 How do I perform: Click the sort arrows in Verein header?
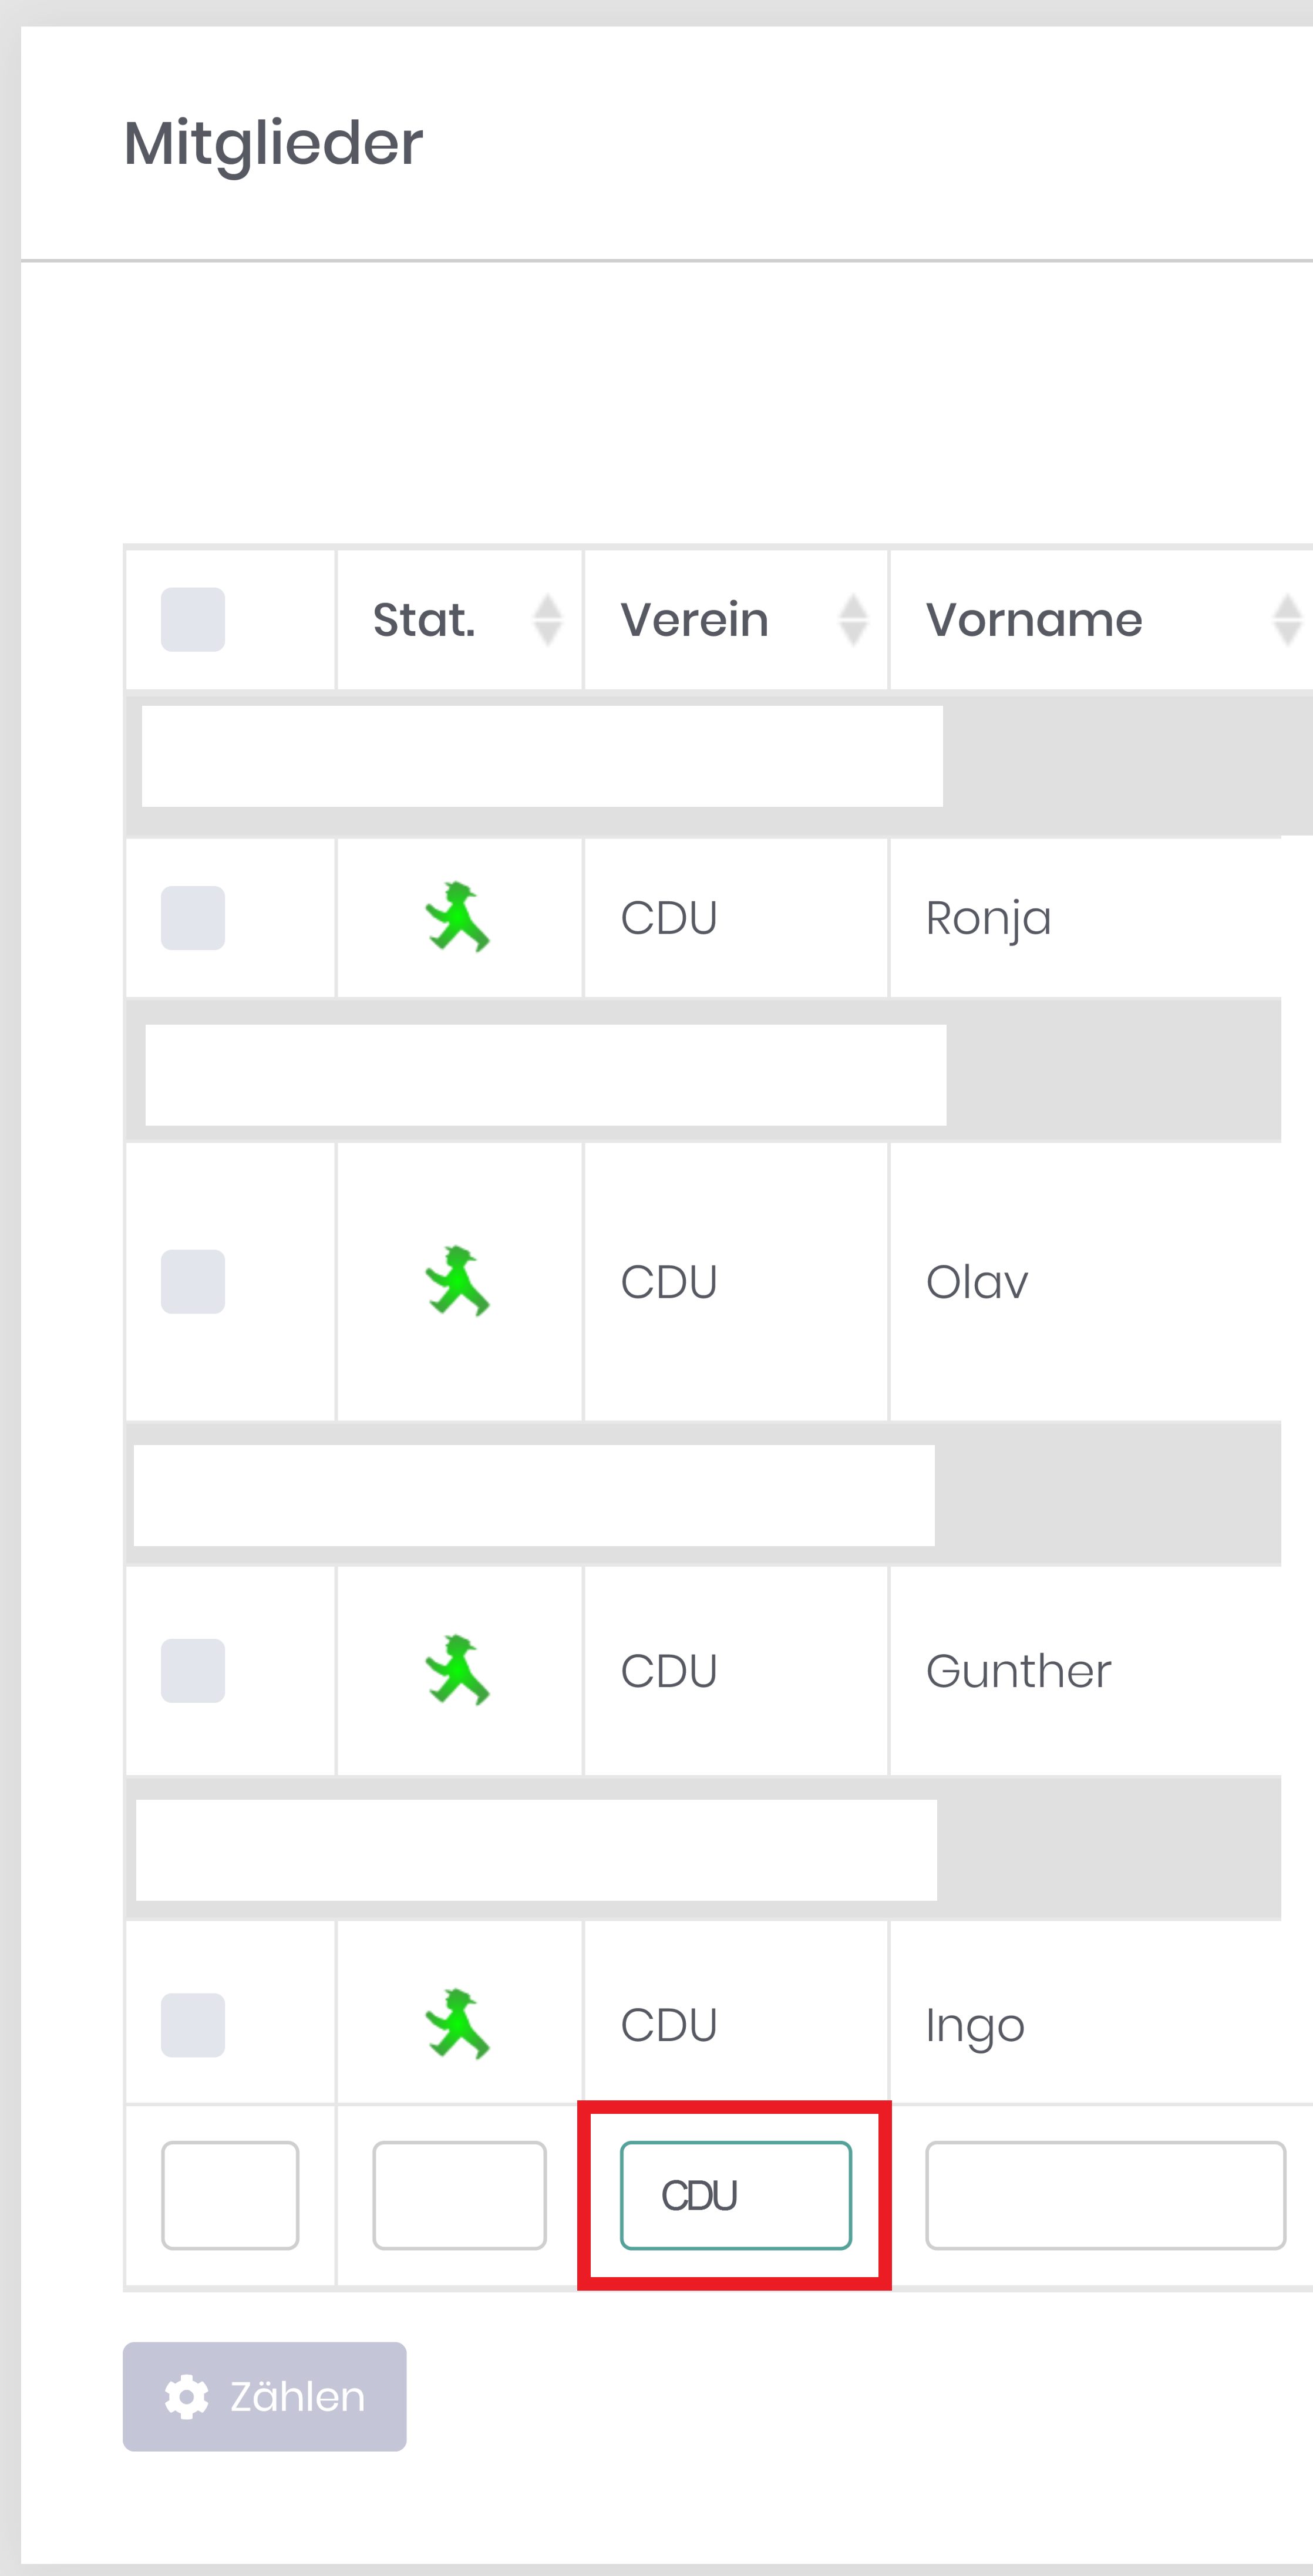point(852,620)
